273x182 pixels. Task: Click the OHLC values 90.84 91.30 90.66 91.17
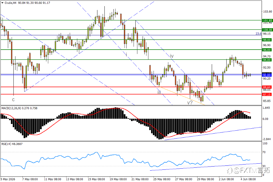pos(34,3)
